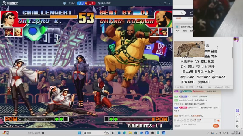The height and width of the screenshot is (136, 243).
Task: Click the emulator logo in the title bar
Action: (x=10, y=3)
